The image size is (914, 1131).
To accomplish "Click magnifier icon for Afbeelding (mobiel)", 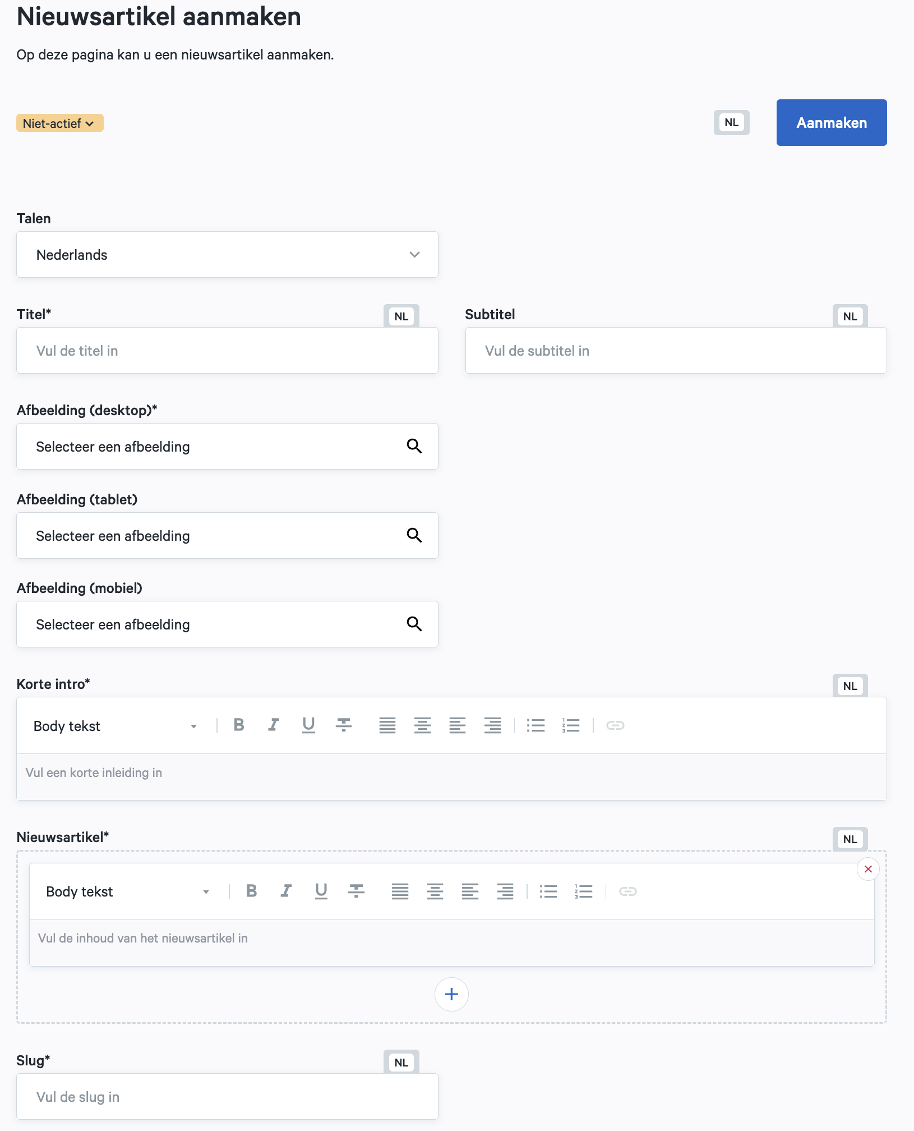I will click(x=414, y=624).
